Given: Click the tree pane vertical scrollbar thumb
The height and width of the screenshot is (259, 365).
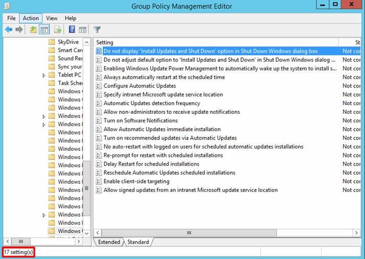Looking at the screenshot, I should [86, 189].
